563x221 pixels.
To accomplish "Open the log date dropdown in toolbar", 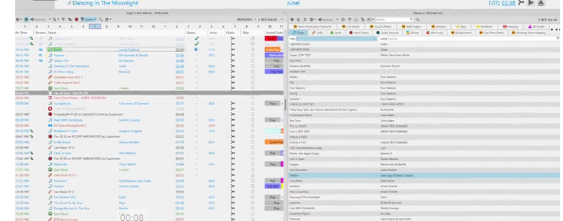I will click(x=246, y=19).
